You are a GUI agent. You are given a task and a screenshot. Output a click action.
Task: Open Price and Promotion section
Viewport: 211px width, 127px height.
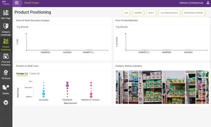[x=6, y=60]
